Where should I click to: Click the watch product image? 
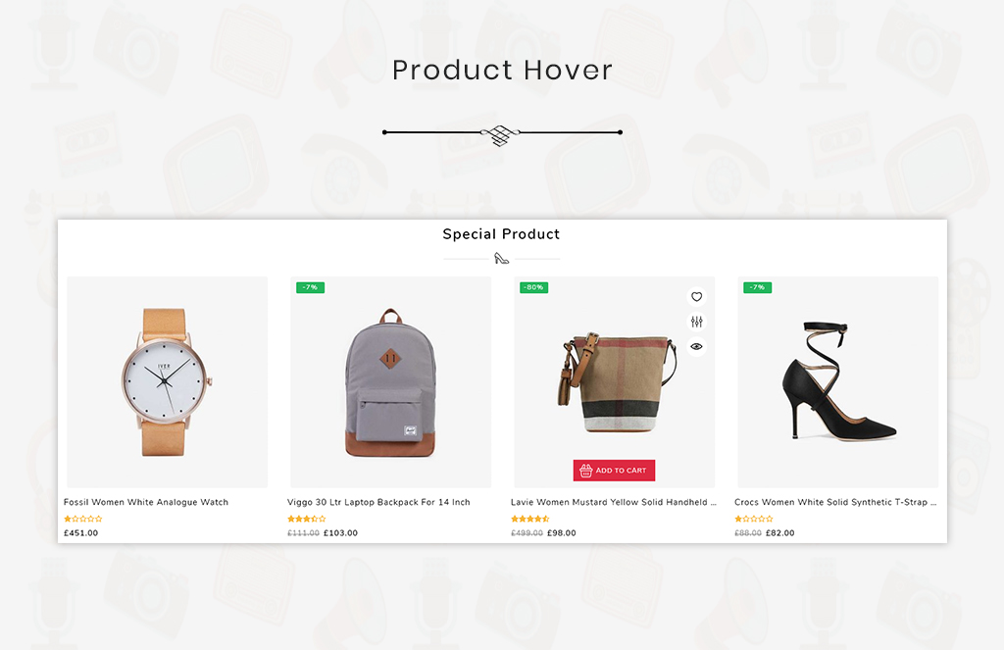click(167, 381)
